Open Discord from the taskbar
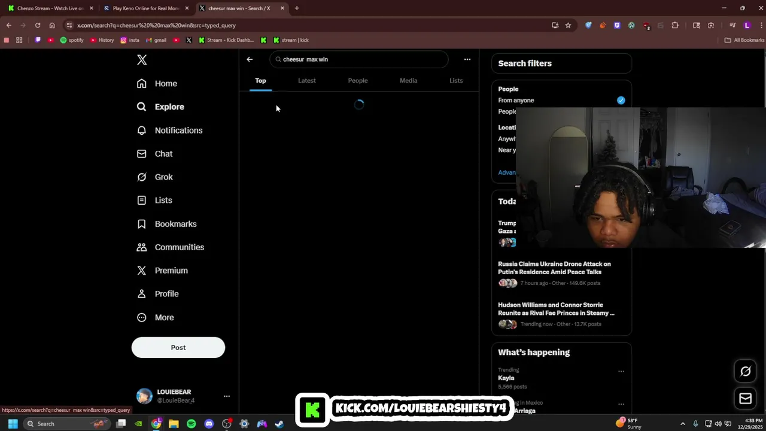Screen dimensions: 766x431 click(209, 424)
